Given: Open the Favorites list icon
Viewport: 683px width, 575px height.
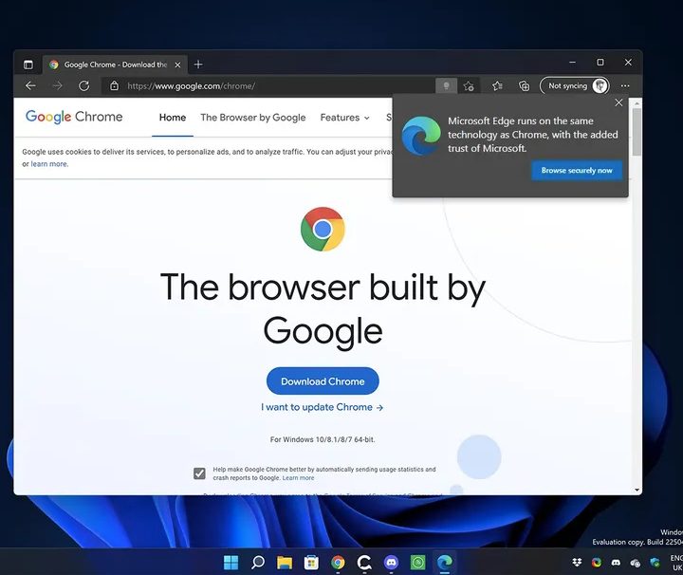Looking at the screenshot, I should (497, 85).
